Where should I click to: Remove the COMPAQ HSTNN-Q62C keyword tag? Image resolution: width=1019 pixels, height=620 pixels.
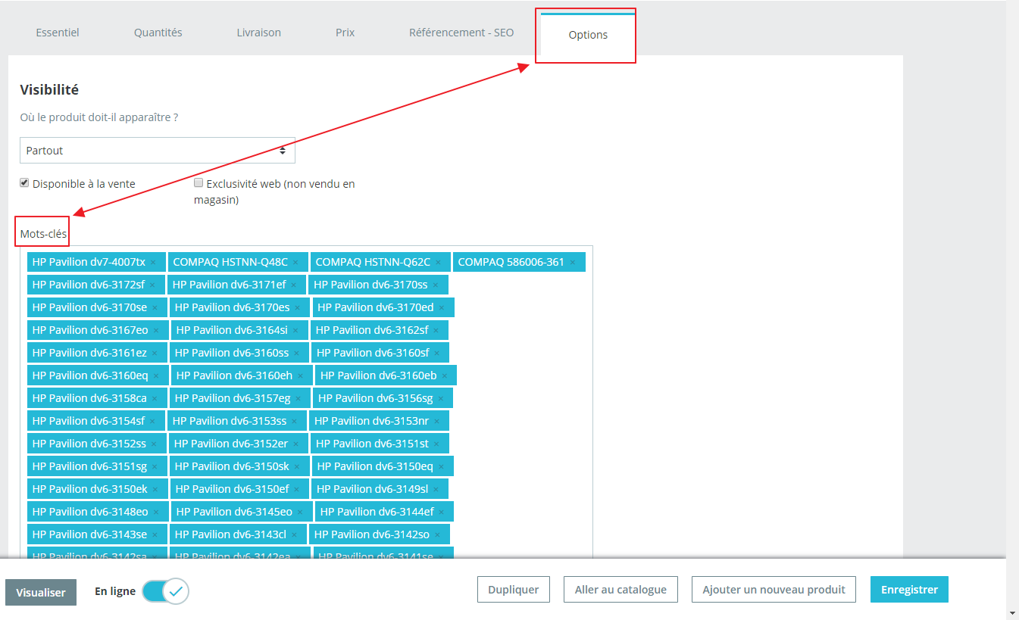[x=438, y=263]
